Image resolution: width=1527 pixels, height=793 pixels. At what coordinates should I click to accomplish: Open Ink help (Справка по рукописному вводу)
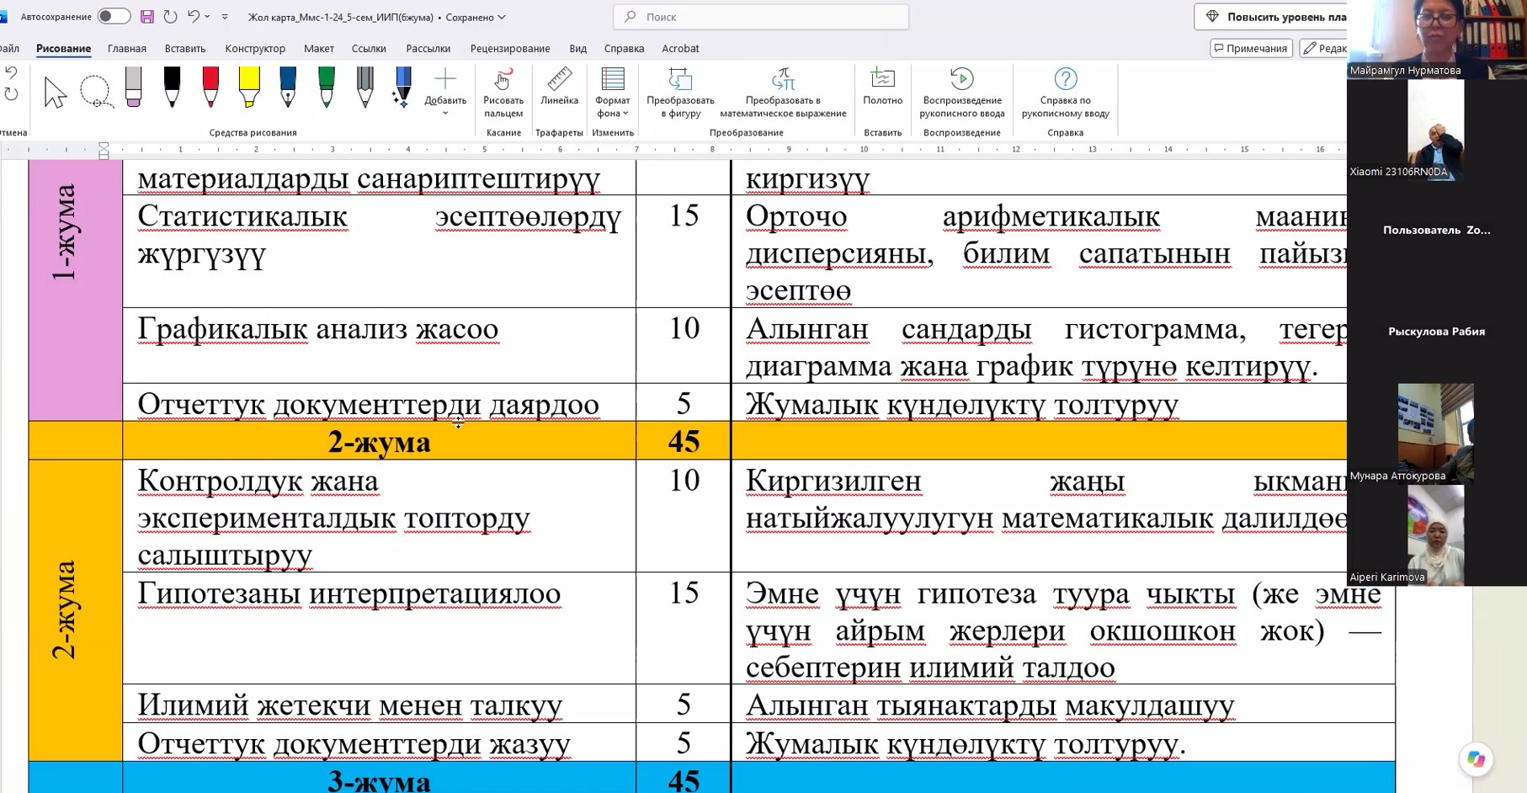[1065, 93]
